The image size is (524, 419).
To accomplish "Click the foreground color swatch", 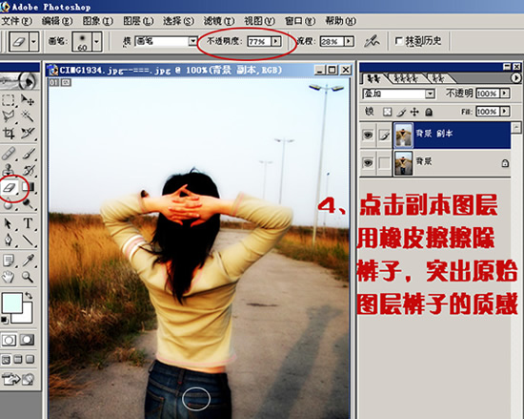I will pyautogui.click(x=11, y=303).
